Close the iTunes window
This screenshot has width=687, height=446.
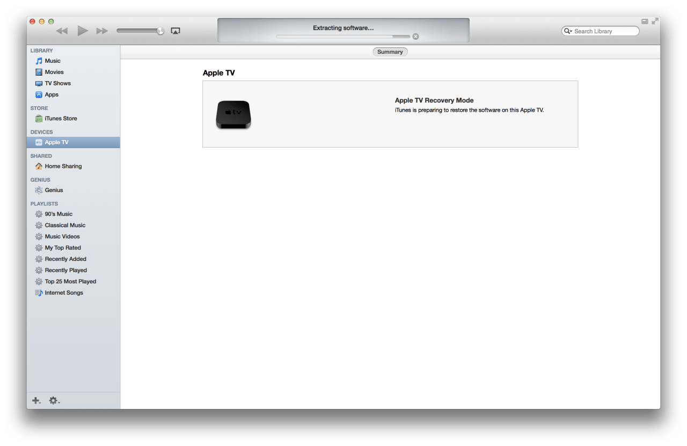(x=32, y=21)
